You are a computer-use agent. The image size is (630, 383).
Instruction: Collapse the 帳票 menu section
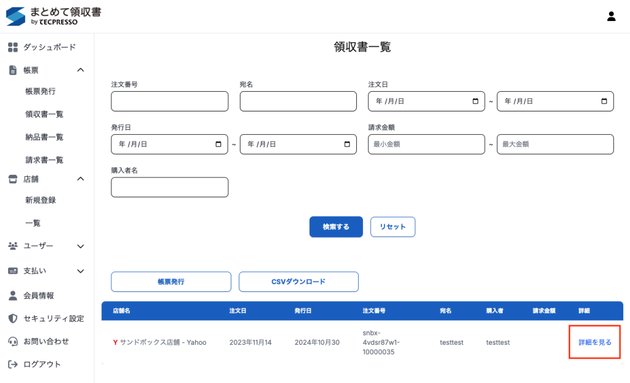click(81, 70)
